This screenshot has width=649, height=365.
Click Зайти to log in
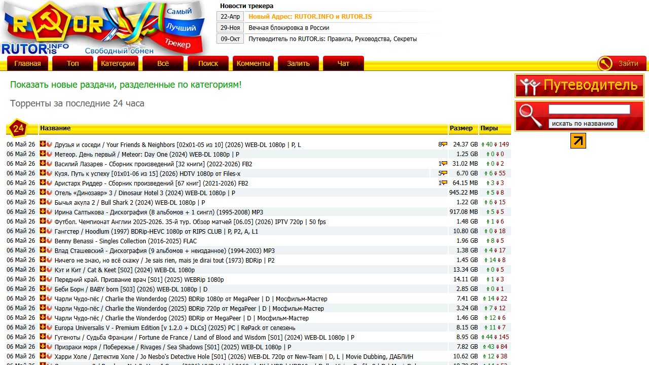click(628, 63)
